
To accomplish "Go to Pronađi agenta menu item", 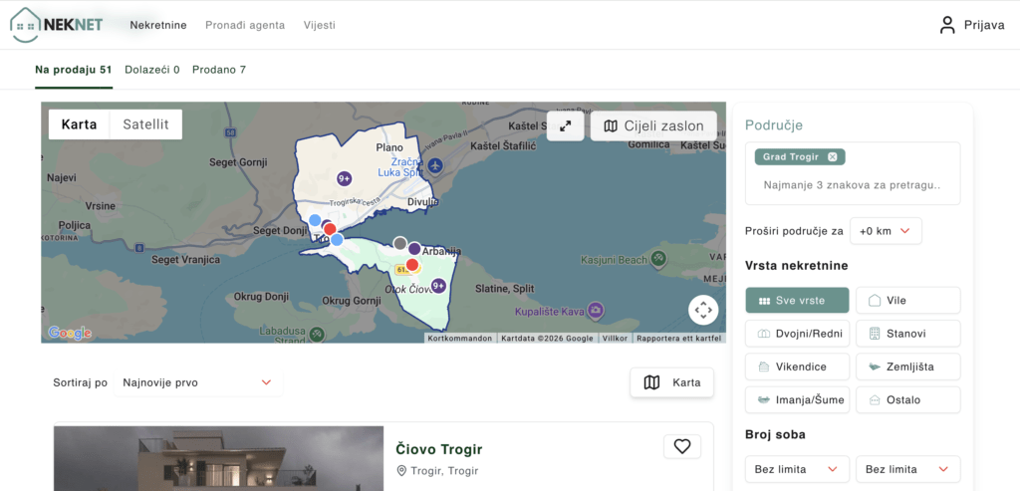I will pos(244,25).
